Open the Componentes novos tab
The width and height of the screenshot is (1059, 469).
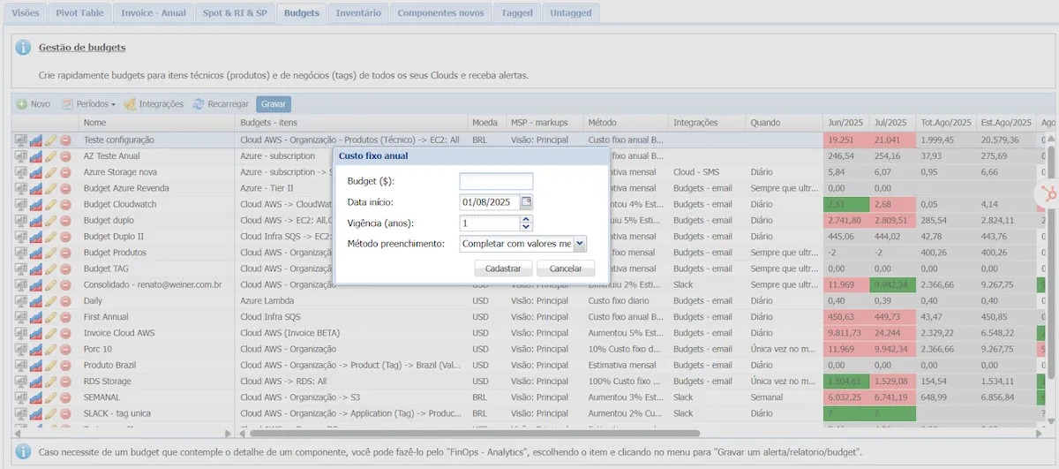440,13
